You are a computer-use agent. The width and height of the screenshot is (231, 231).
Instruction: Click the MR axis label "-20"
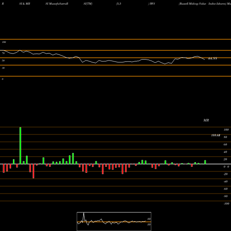(225, 174)
